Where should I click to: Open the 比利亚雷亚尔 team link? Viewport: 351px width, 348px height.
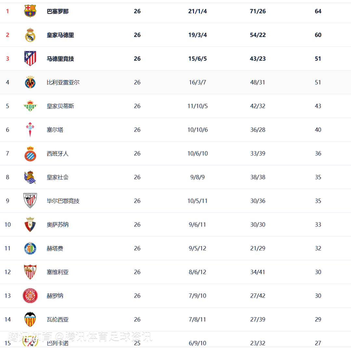63,83
